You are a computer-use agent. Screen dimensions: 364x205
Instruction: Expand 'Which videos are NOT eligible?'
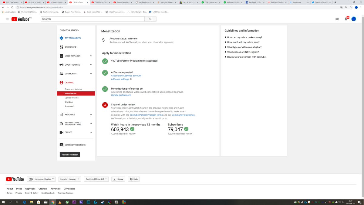click(x=242, y=52)
